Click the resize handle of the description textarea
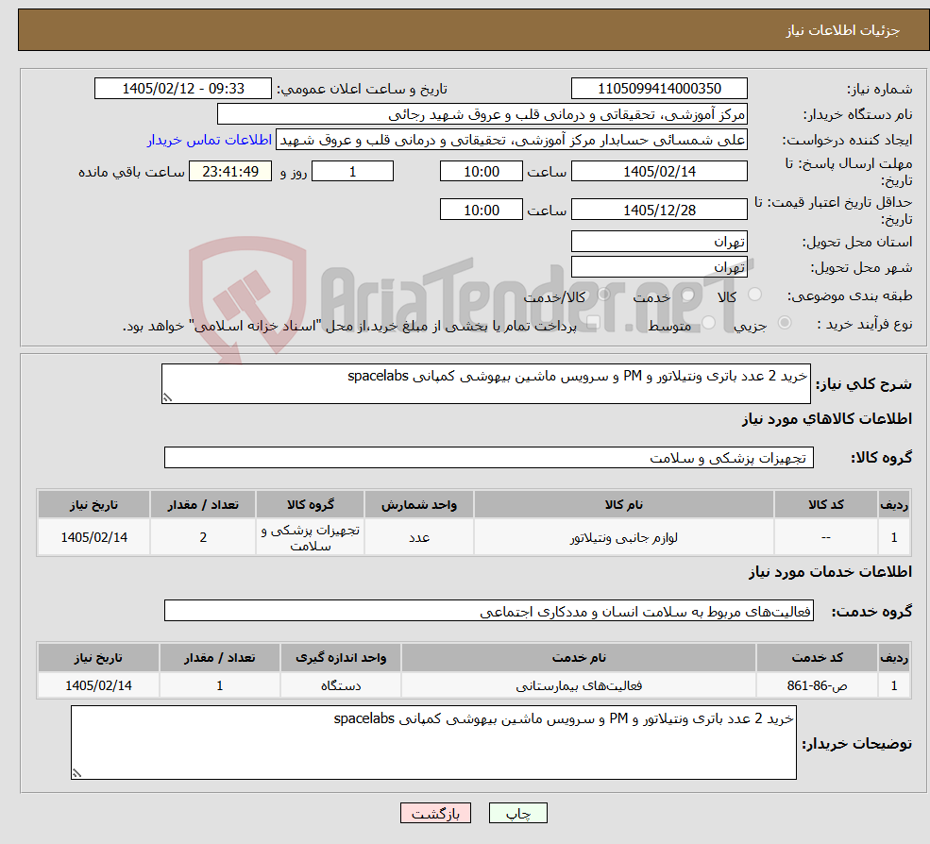 (167, 398)
